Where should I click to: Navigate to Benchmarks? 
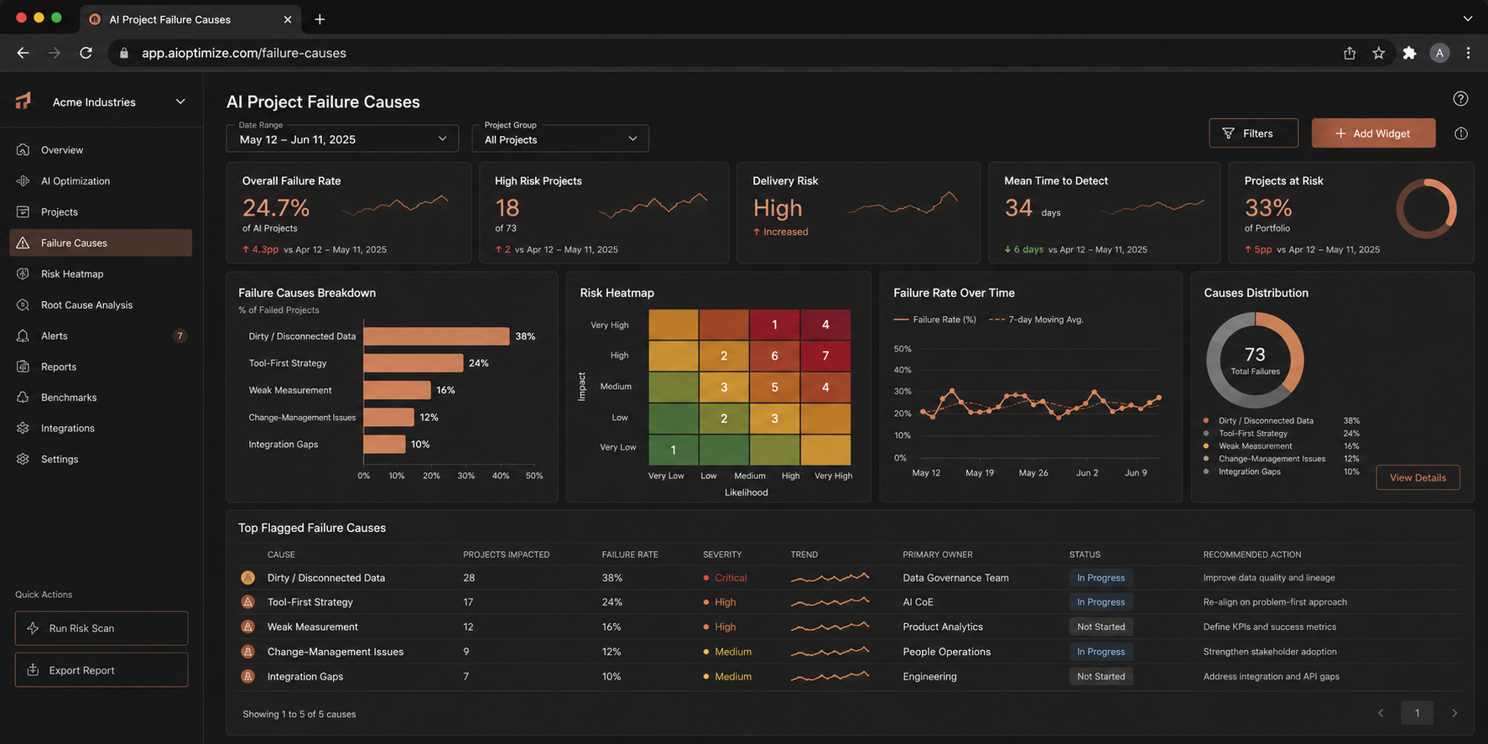point(101,398)
